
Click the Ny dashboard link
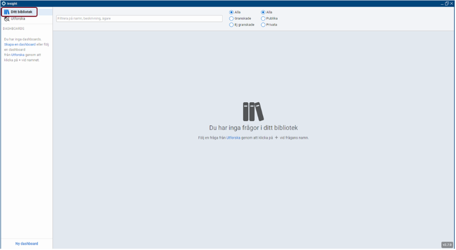coord(27,243)
